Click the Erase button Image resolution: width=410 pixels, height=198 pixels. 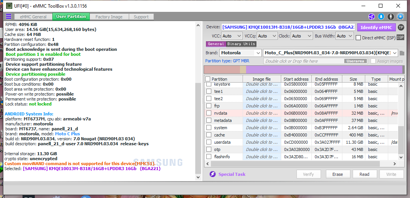pos(337,174)
